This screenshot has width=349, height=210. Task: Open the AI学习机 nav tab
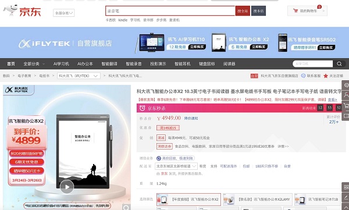[61, 64]
